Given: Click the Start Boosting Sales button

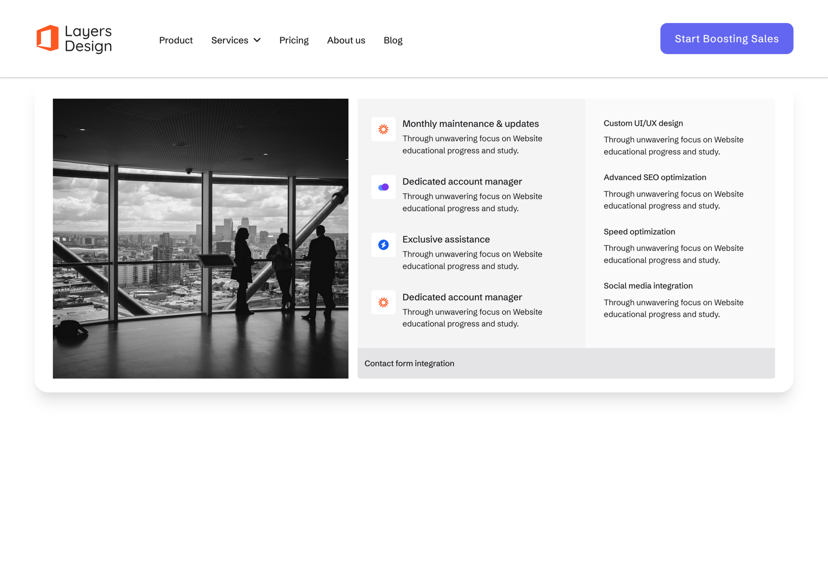Looking at the screenshot, I should pos(727,39).
